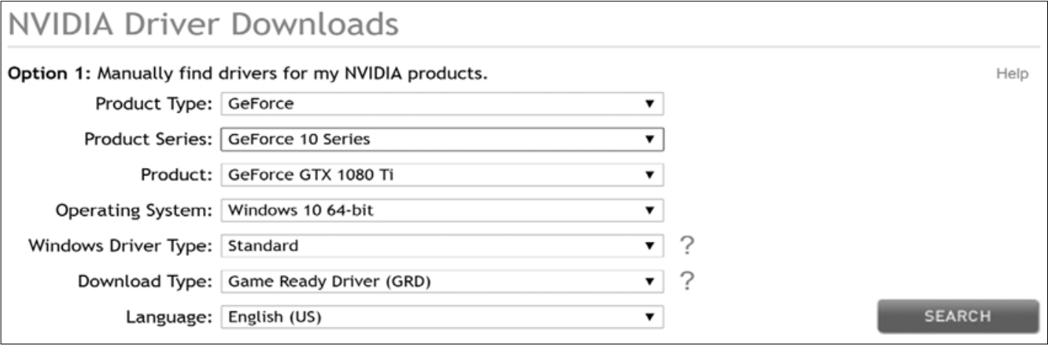Click the 'Language:' field label
Image resolution: width=1048 pixels, height=345 pixels.
coord(170,317)
